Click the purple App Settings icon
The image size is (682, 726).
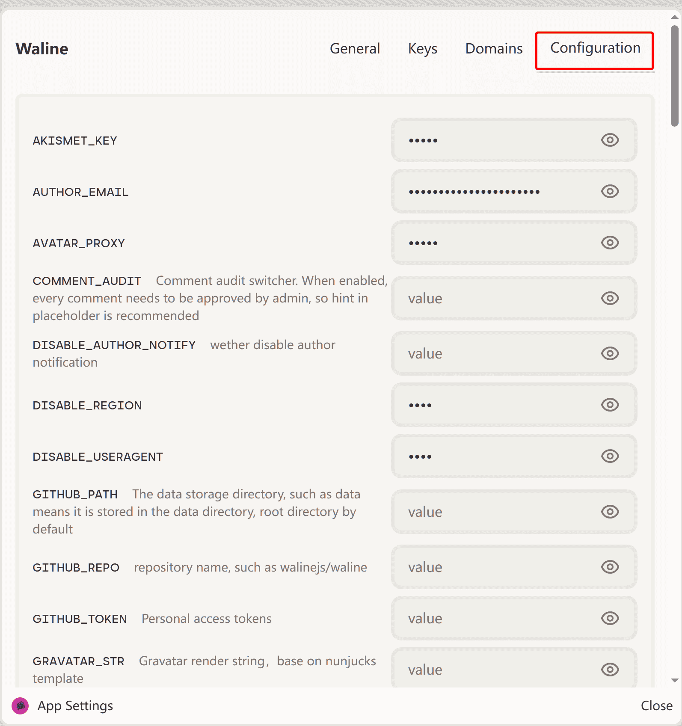coord(20,706)
